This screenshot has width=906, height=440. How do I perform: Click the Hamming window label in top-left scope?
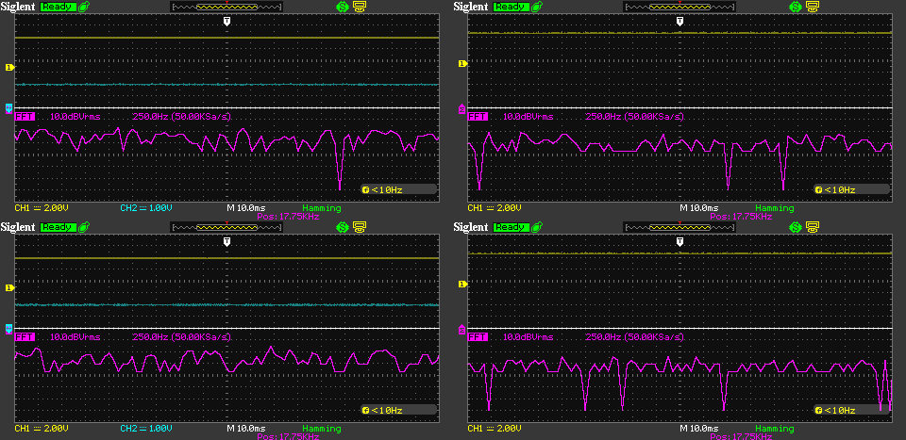pyautogui.click(x=323, y=207)
